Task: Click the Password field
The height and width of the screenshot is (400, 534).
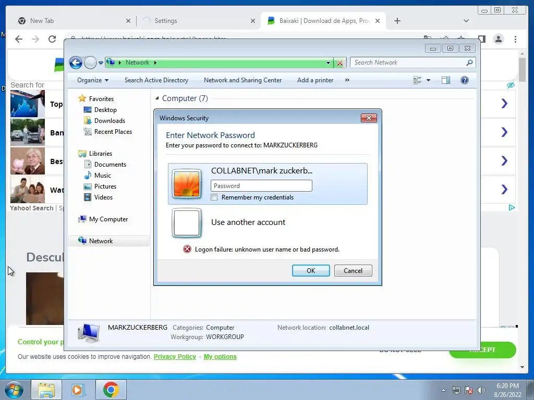Action: pos(261,186)
